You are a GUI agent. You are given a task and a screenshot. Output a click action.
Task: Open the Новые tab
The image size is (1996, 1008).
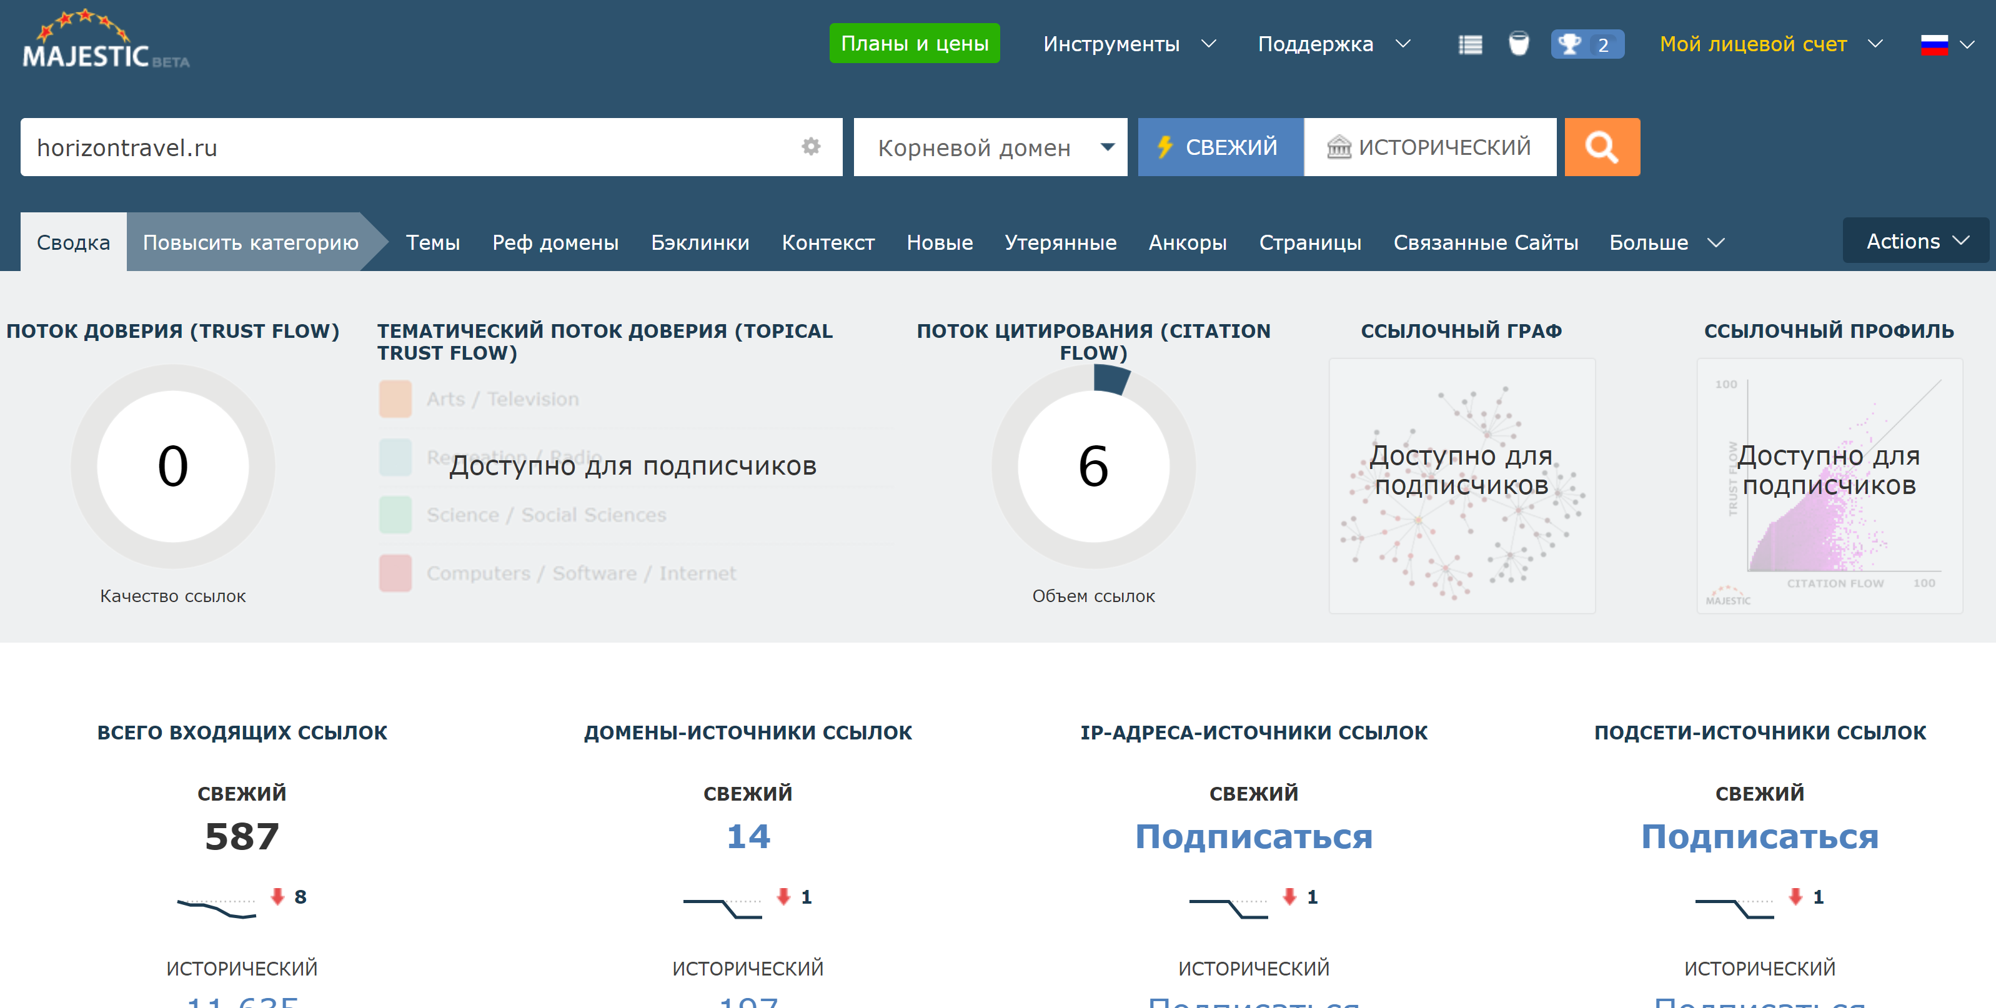coord(939,242)
